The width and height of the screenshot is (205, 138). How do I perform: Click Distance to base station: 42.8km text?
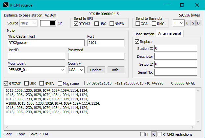pos(30,15)
